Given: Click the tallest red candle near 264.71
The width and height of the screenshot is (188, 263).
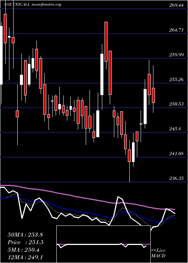Looking at the screenshot, I should pos(106,42).
